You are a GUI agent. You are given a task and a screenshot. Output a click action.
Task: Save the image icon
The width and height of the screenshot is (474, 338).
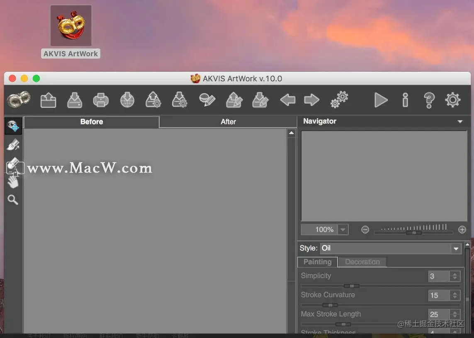tap(75, 100)
